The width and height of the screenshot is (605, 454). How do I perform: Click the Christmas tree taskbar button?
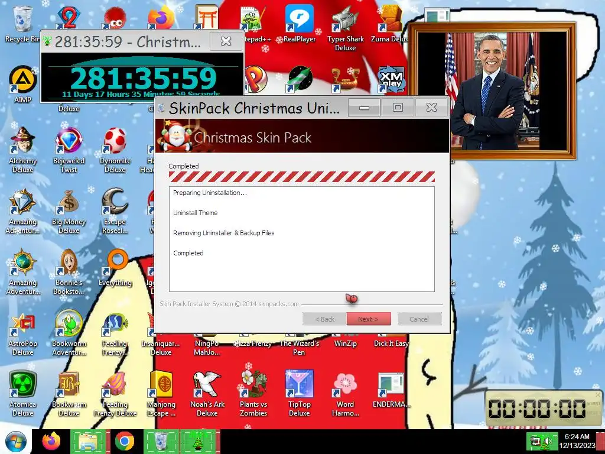[x=199, y=442]
